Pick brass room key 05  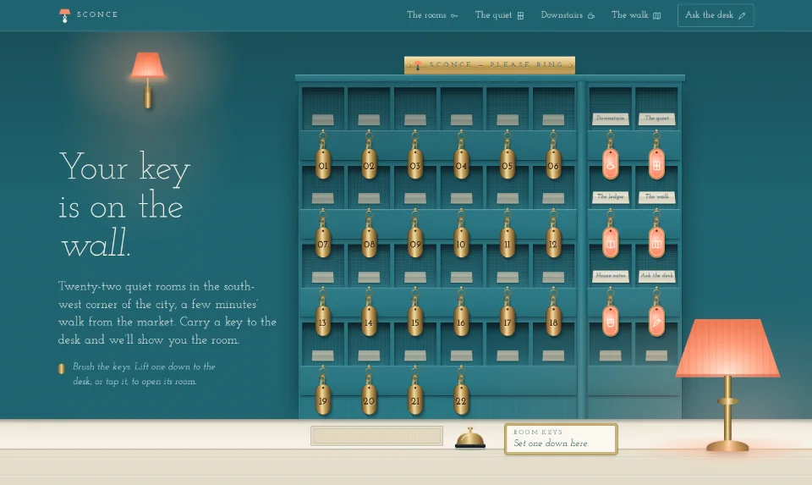click(x=507, y=165)
